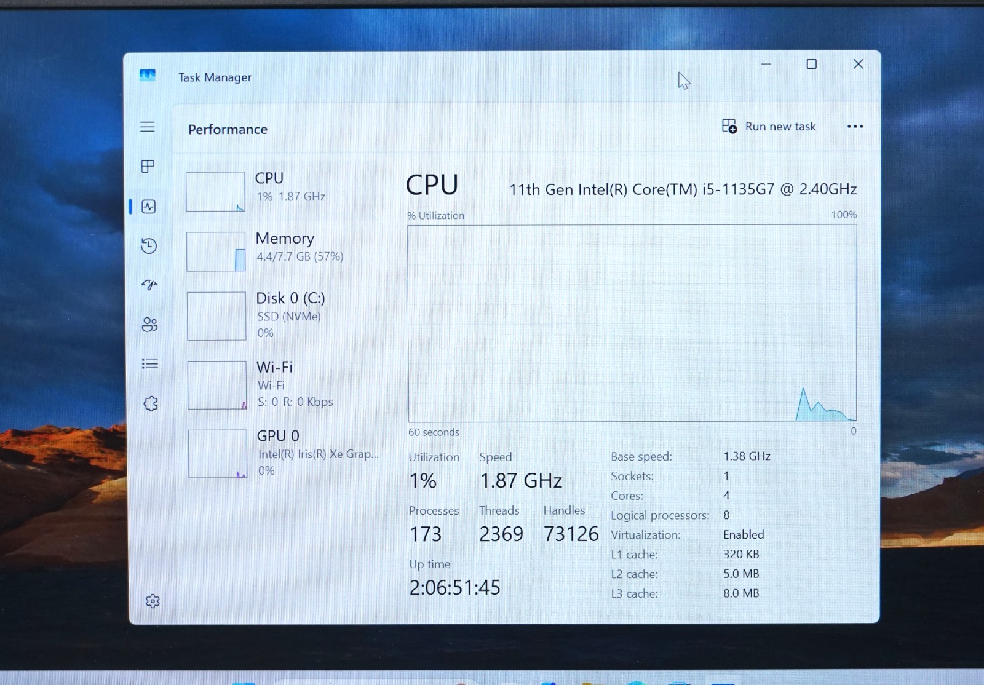Minimize the Task Manager window
The width and height of the screenshot is (984, 685).
click(x=766, y=64)
